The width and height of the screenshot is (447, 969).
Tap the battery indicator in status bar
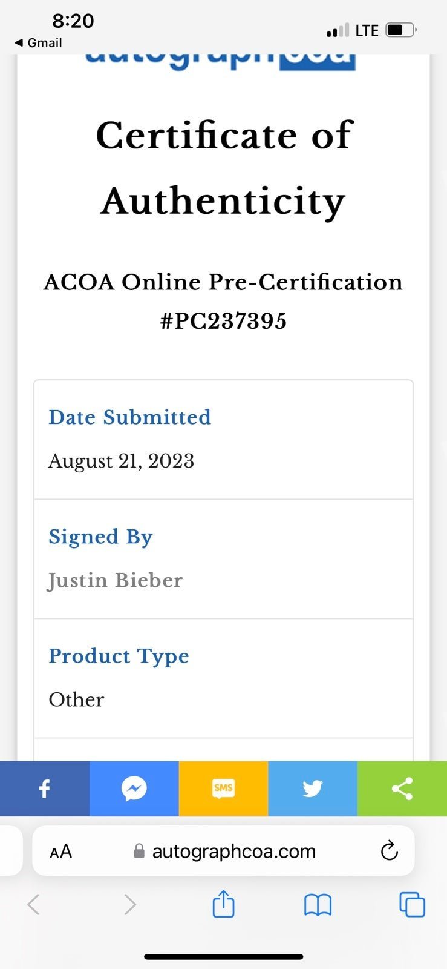tap(401, 30)
